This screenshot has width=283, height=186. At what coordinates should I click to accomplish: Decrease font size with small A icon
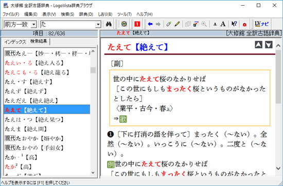[x=215, y=24]
